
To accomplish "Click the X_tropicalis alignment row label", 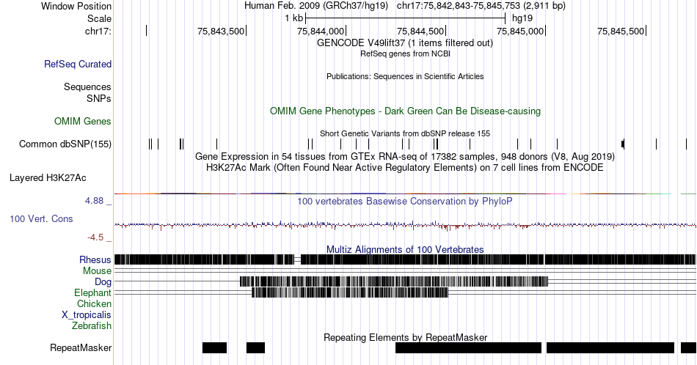I will tap(87, 315).
